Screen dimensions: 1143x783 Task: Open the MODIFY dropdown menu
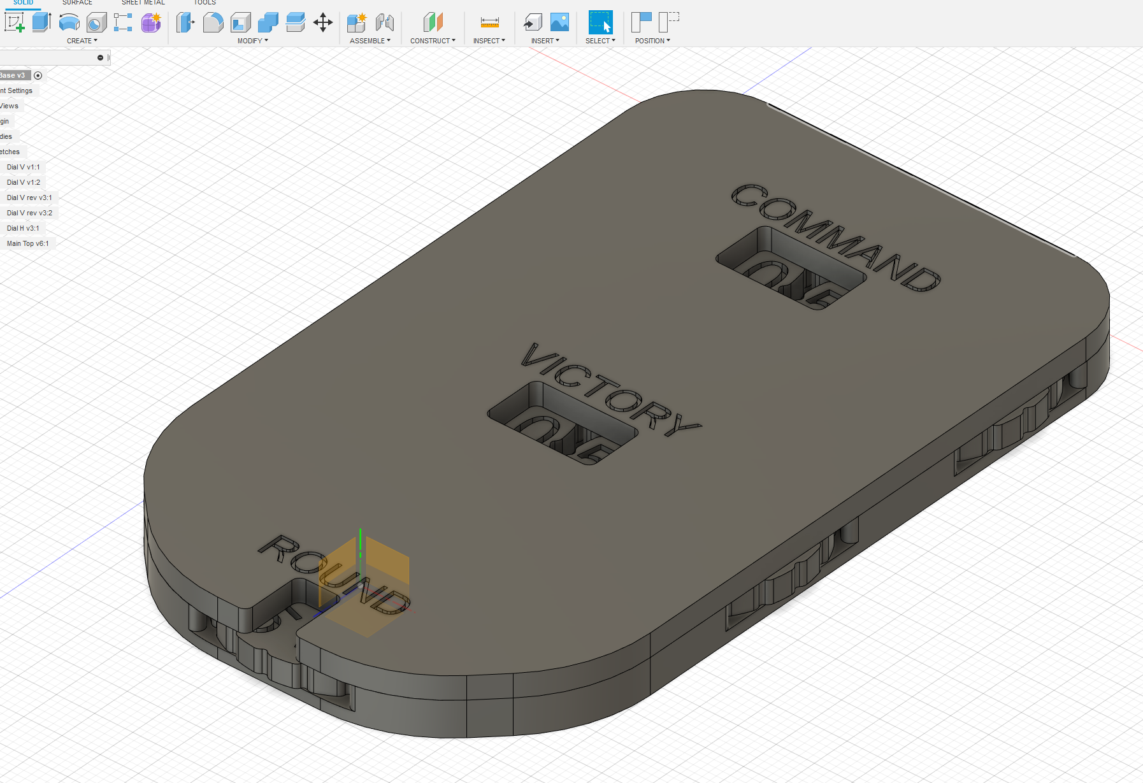click(x=252, y=40)
